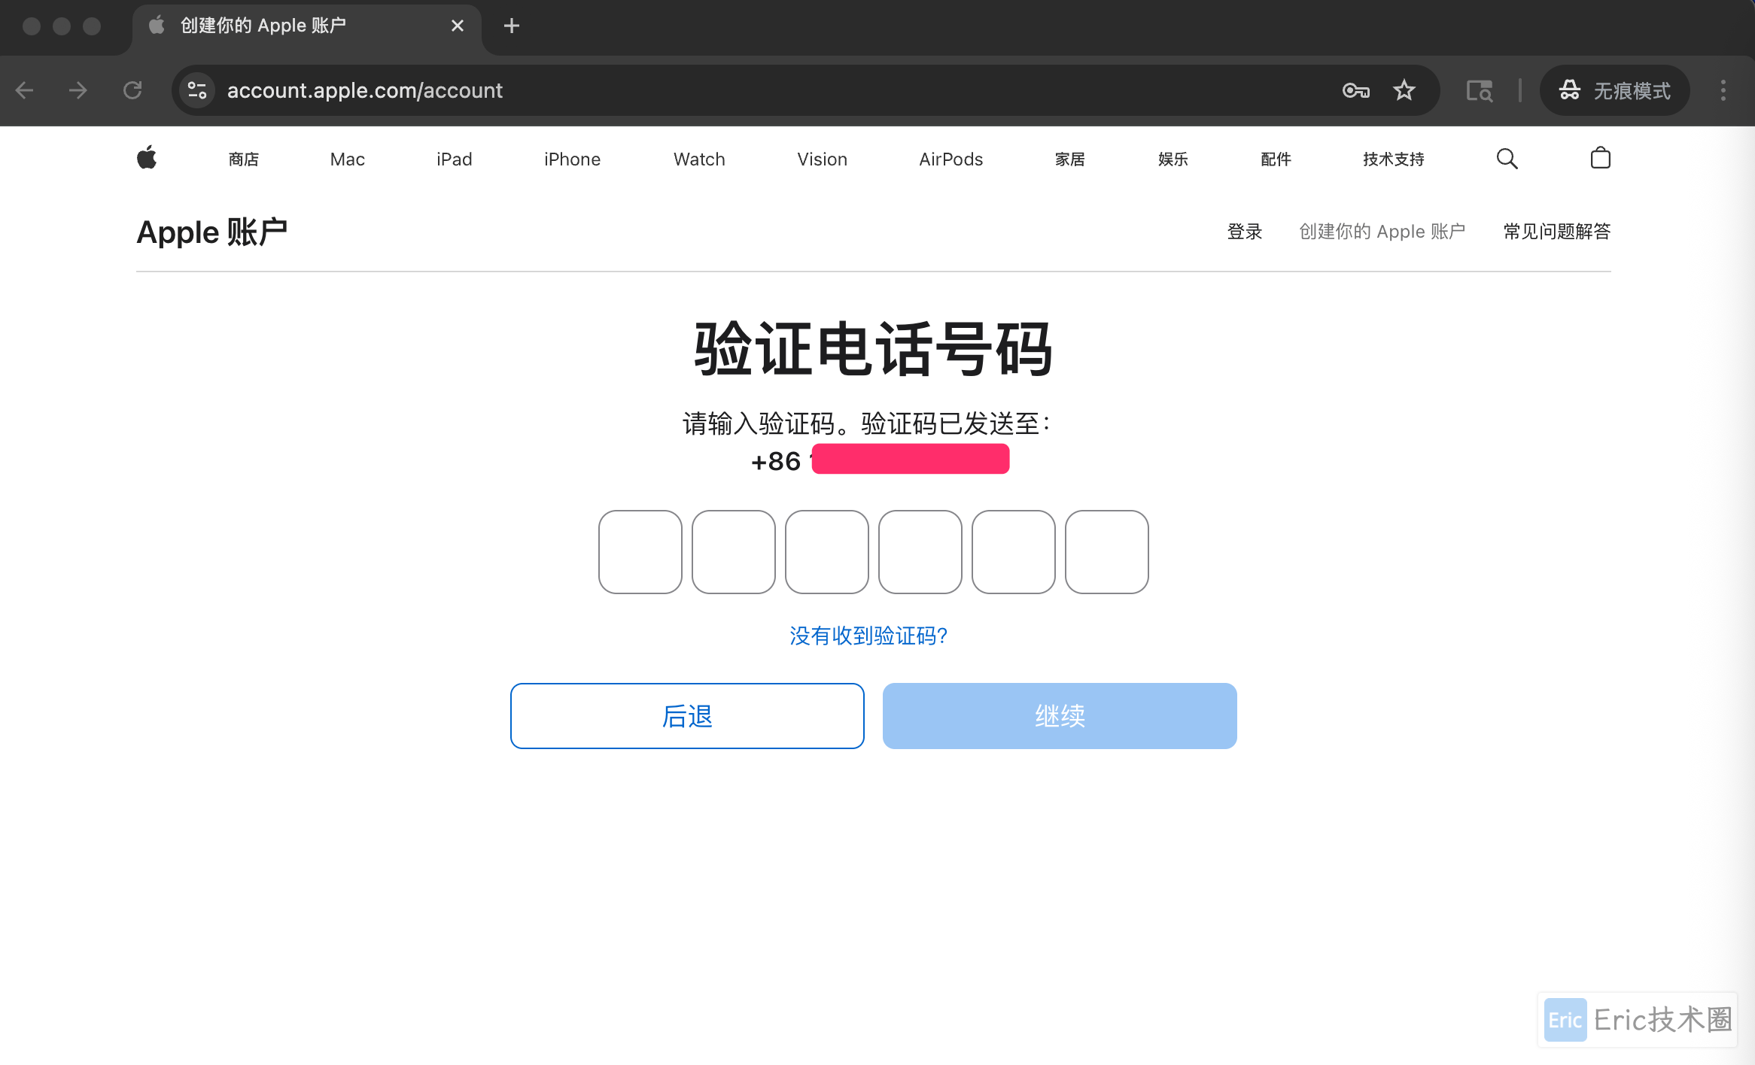Click the browser back arrow

click(25, 90)
